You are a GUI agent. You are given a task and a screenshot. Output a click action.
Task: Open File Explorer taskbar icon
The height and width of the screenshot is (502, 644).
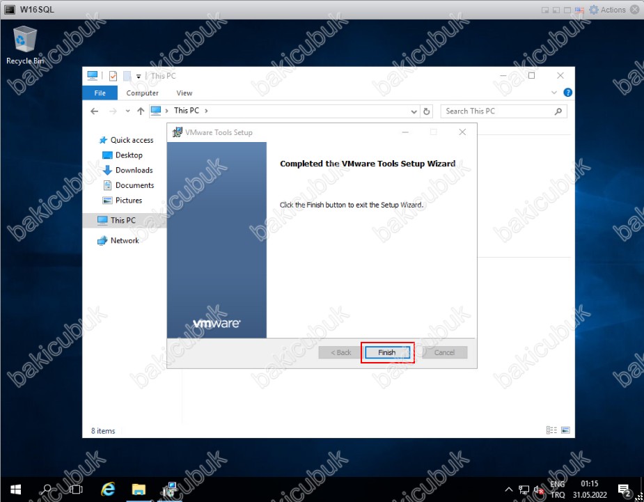[139, 489]
